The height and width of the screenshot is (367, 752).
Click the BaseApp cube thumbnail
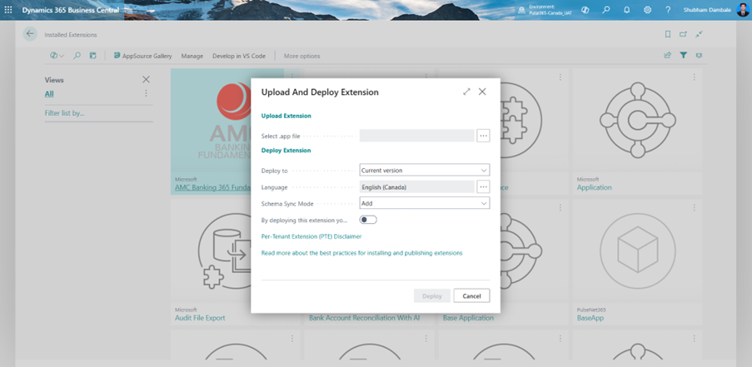tap(637, 250)
